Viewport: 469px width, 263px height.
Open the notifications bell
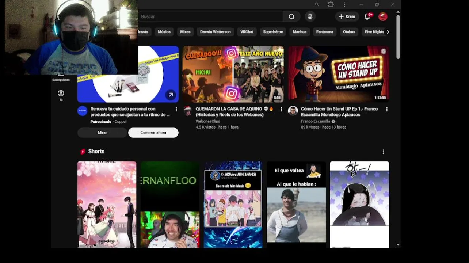coord(367,16)
